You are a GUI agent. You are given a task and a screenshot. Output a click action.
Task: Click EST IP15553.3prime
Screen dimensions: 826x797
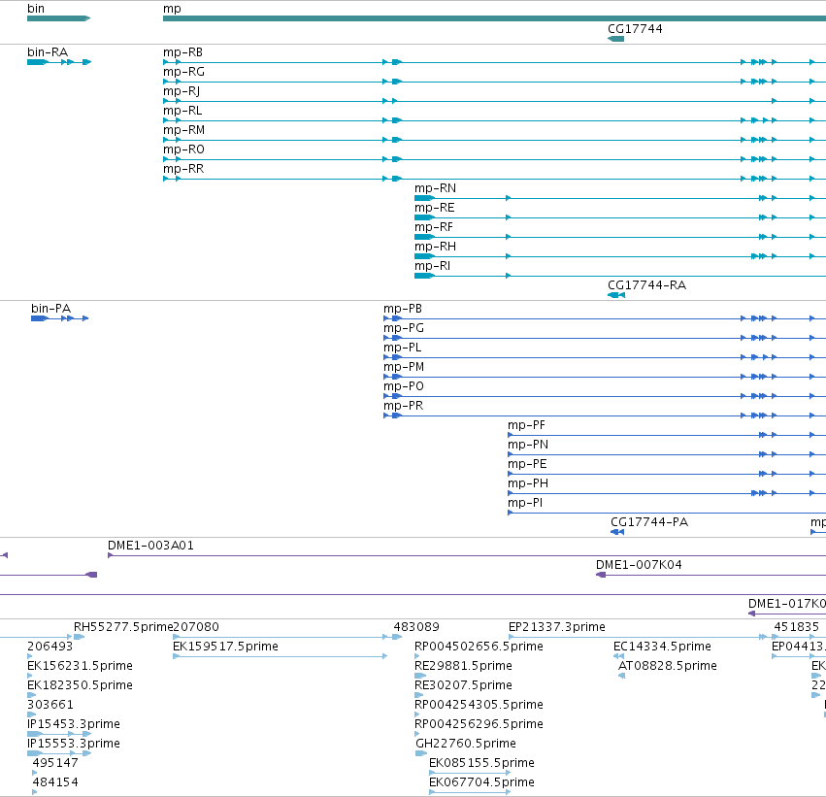click(x=59, y=753)
